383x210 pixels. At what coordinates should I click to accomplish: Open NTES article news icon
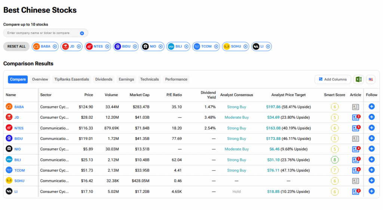pyautogui.click(x=355, y=128)
